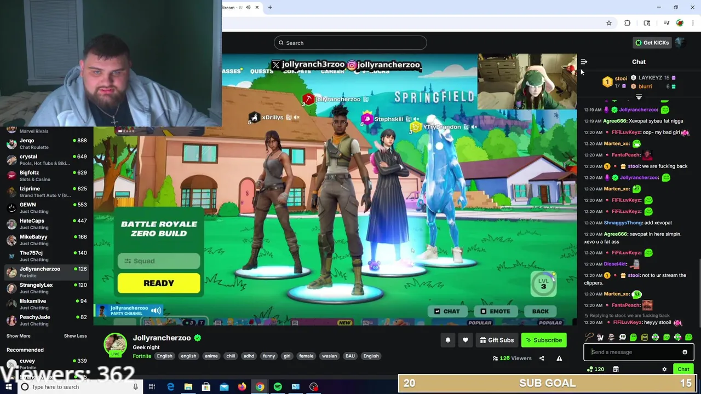Close the Stream browser tab

tap(257, 8)
